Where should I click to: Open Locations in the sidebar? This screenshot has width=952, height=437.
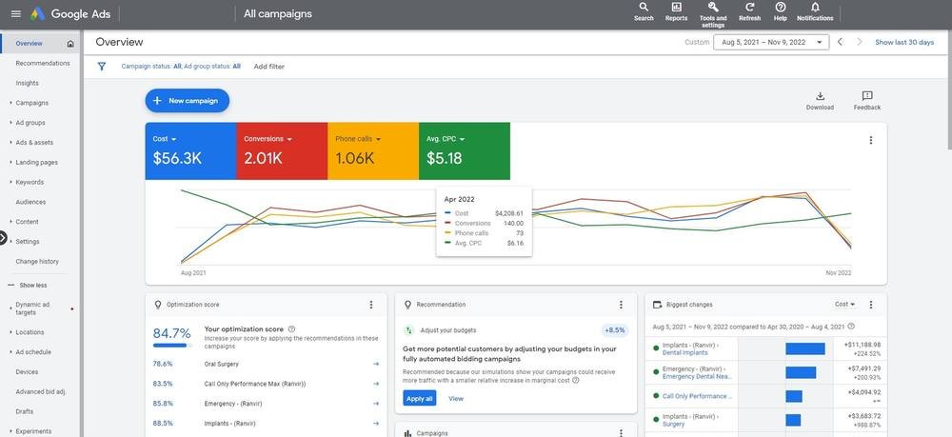30,332
